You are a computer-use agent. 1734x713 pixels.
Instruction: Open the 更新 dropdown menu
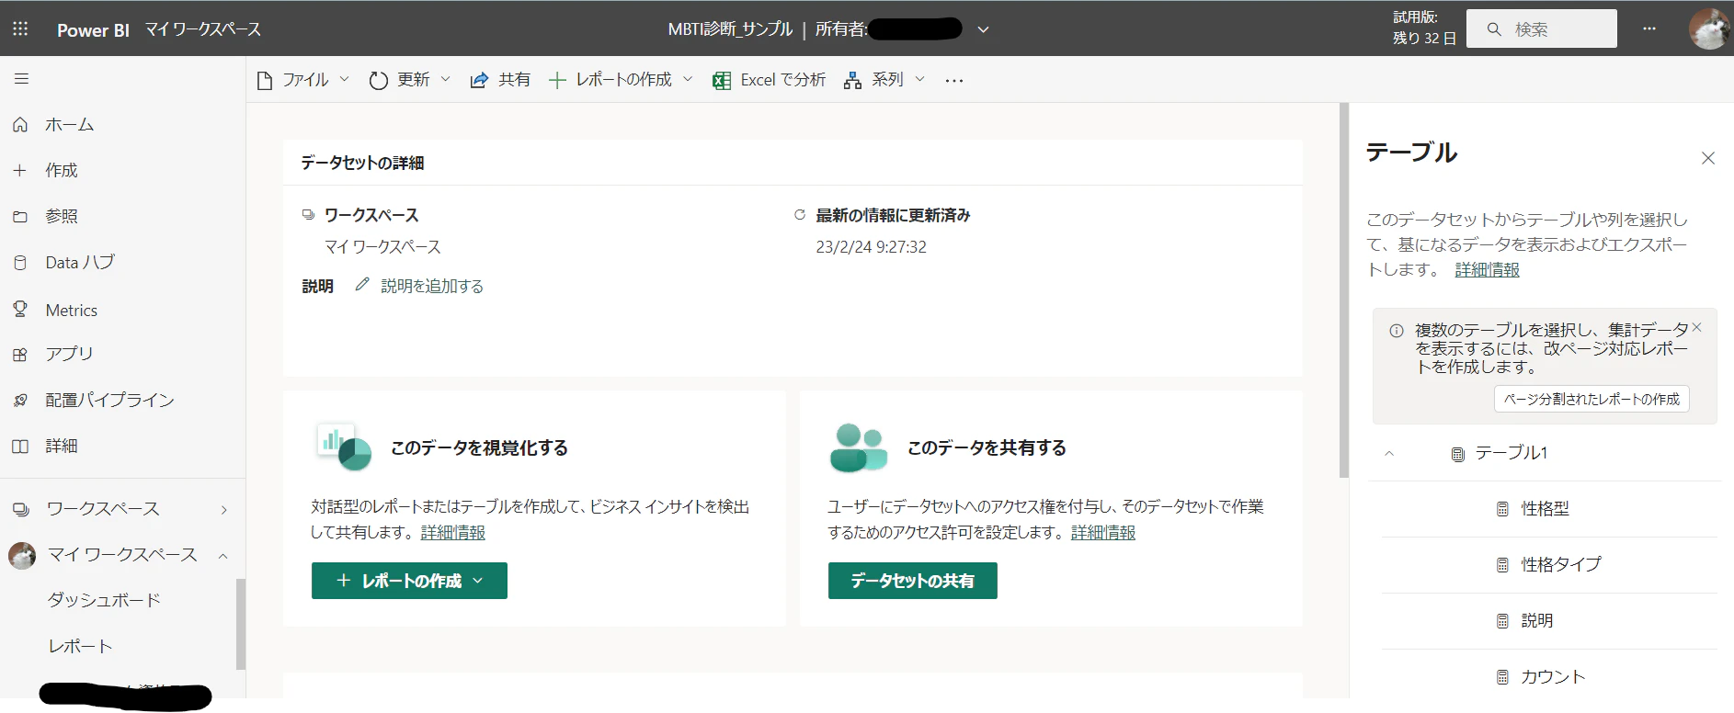tap(410, 80)
